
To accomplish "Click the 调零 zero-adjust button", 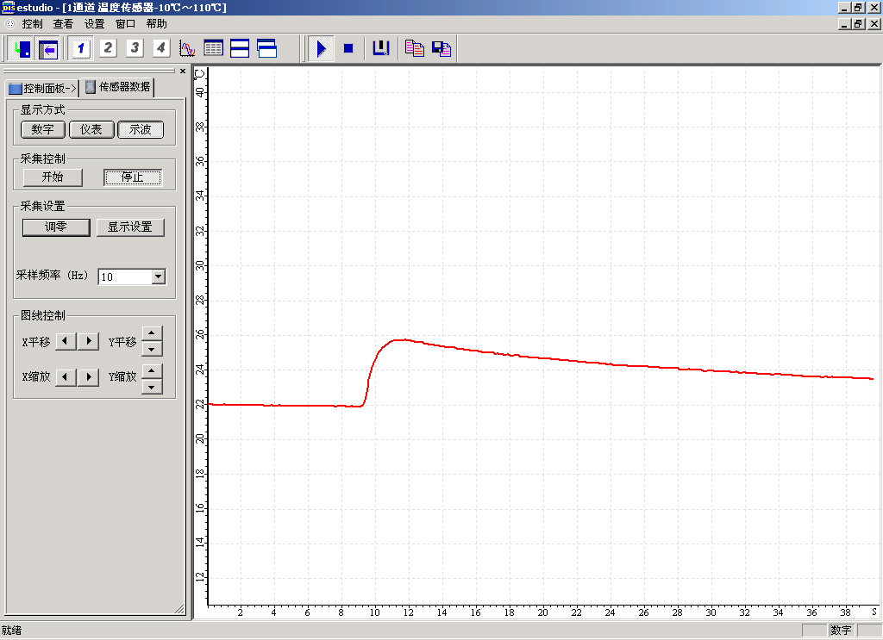I will (56, 227).
